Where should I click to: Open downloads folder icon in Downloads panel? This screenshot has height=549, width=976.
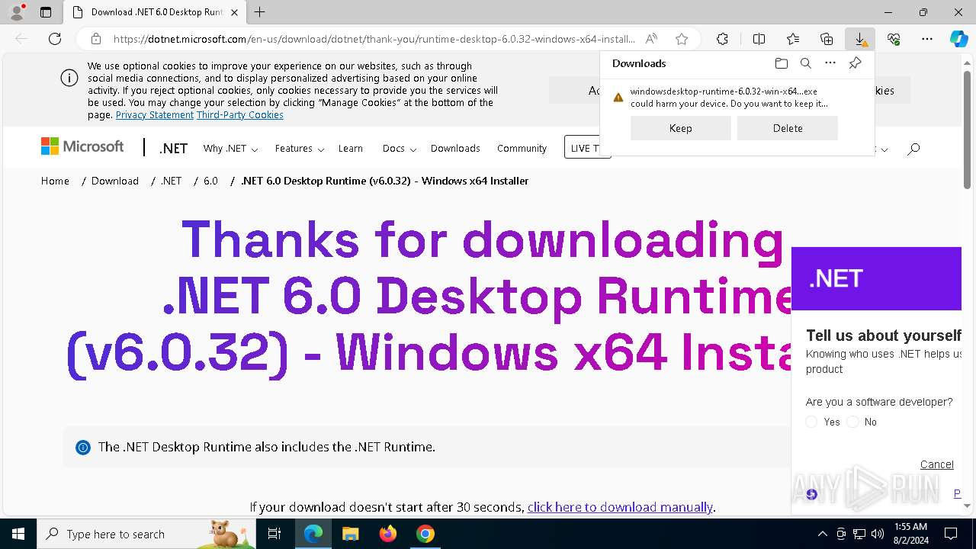click(781, 63)
